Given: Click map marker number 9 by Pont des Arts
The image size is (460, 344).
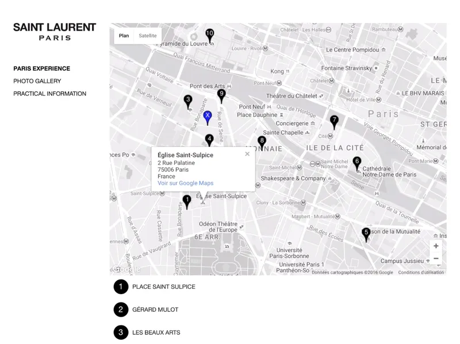Looking at the screenshot, I should coord(221,95).
